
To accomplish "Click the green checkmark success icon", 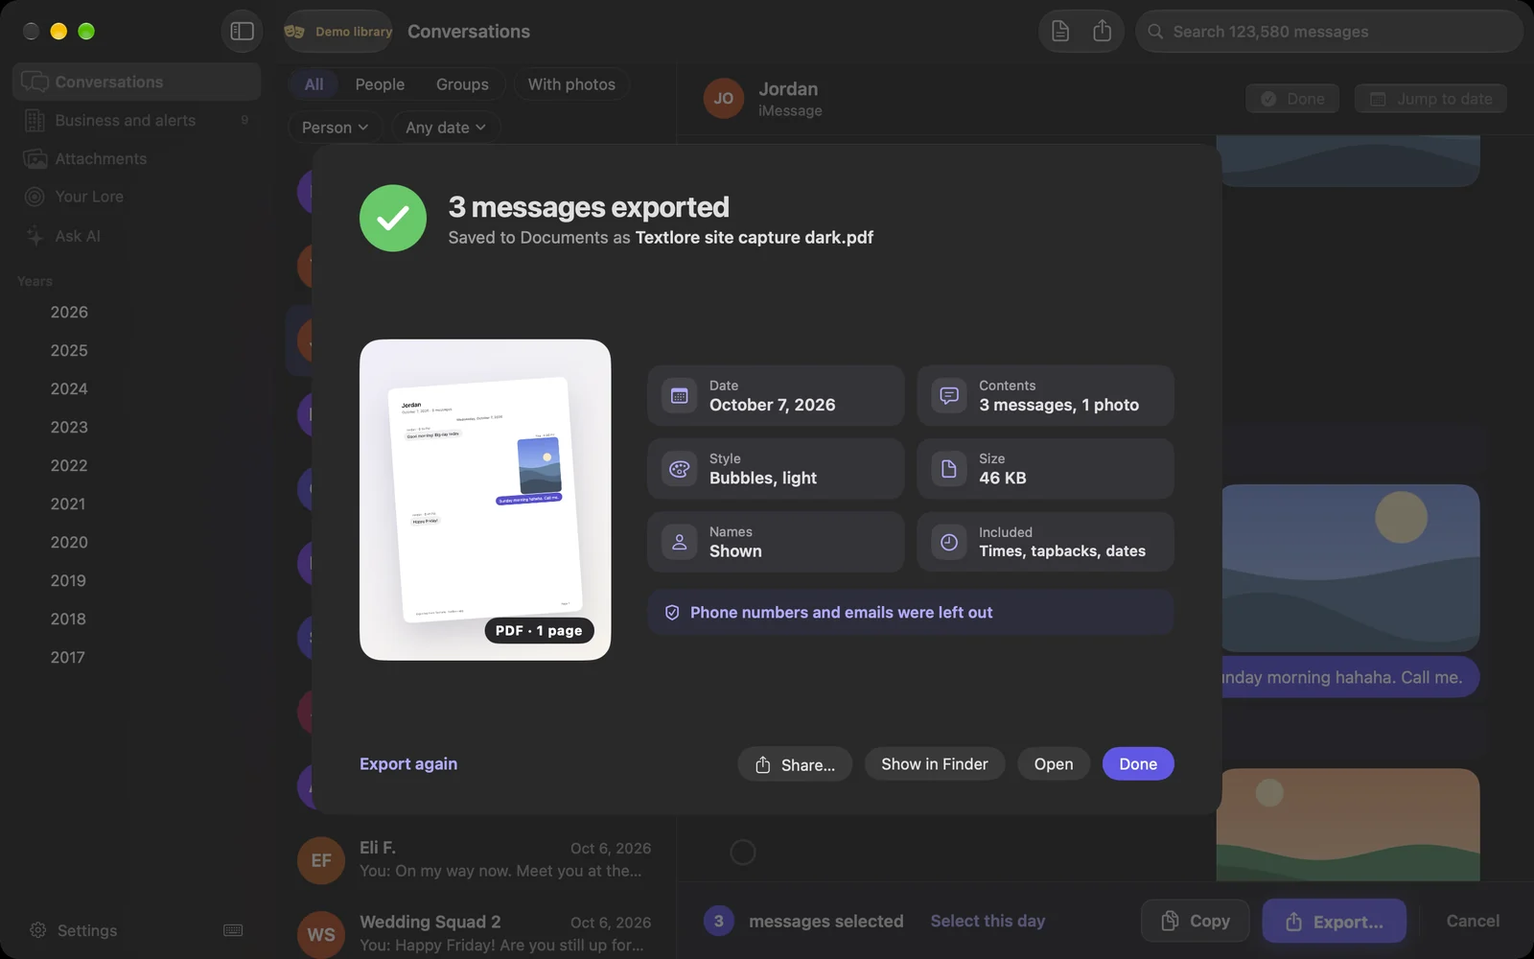I will [x=393, y=219].
